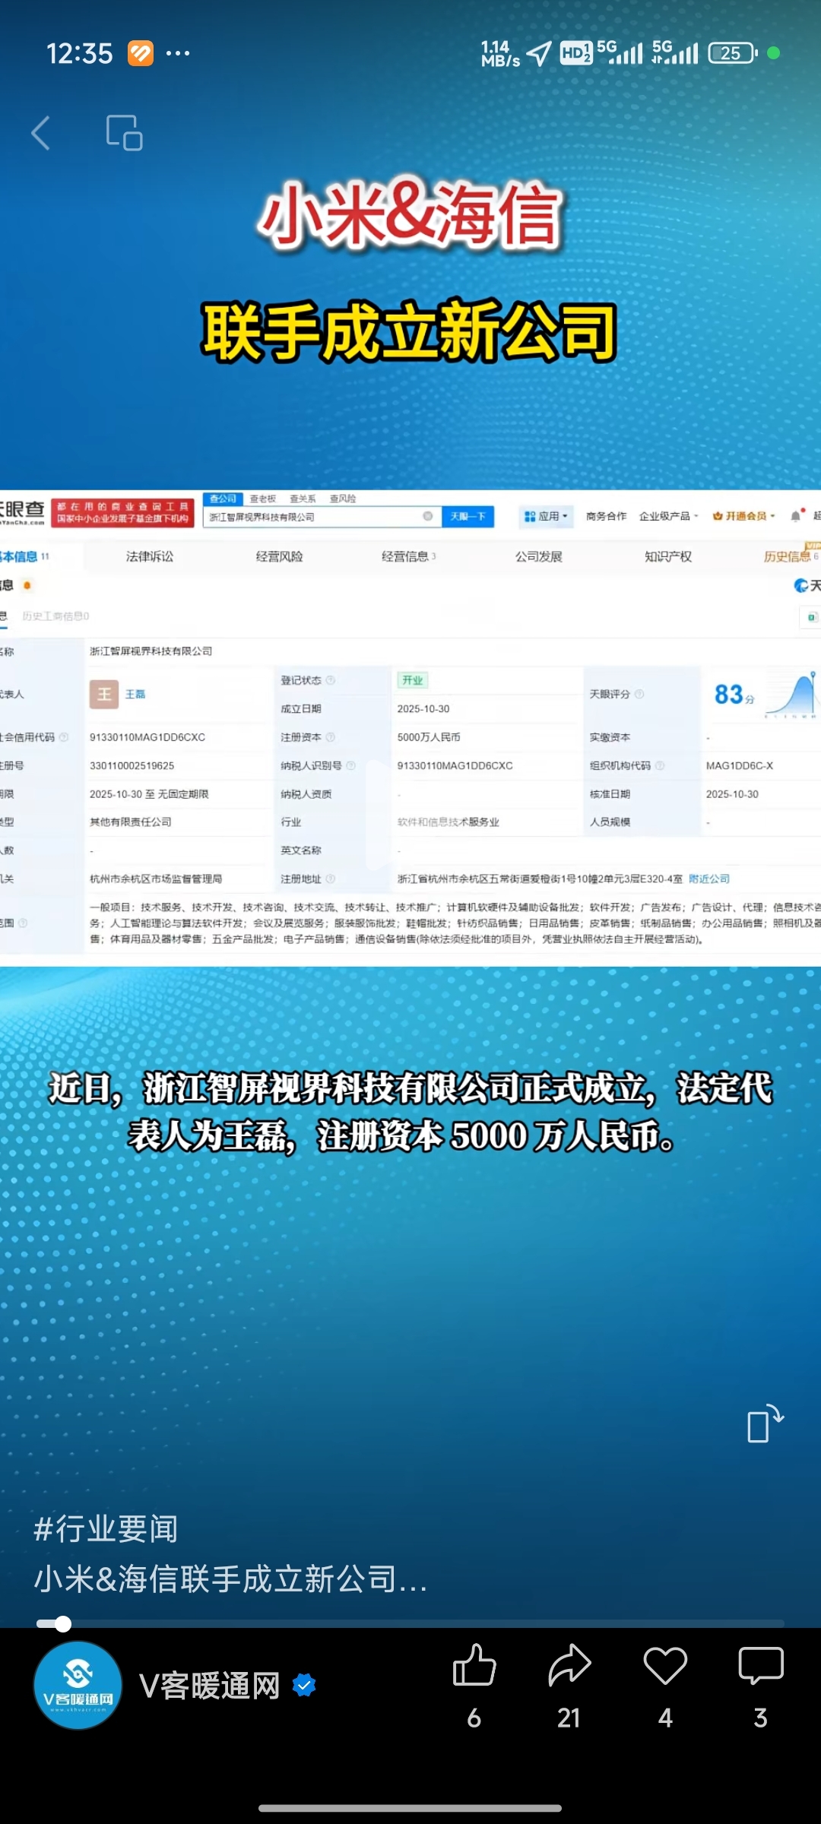Select the 查公司 search tab
The height and width of the screenshot is (1824, 821).
tap(223, 499)
